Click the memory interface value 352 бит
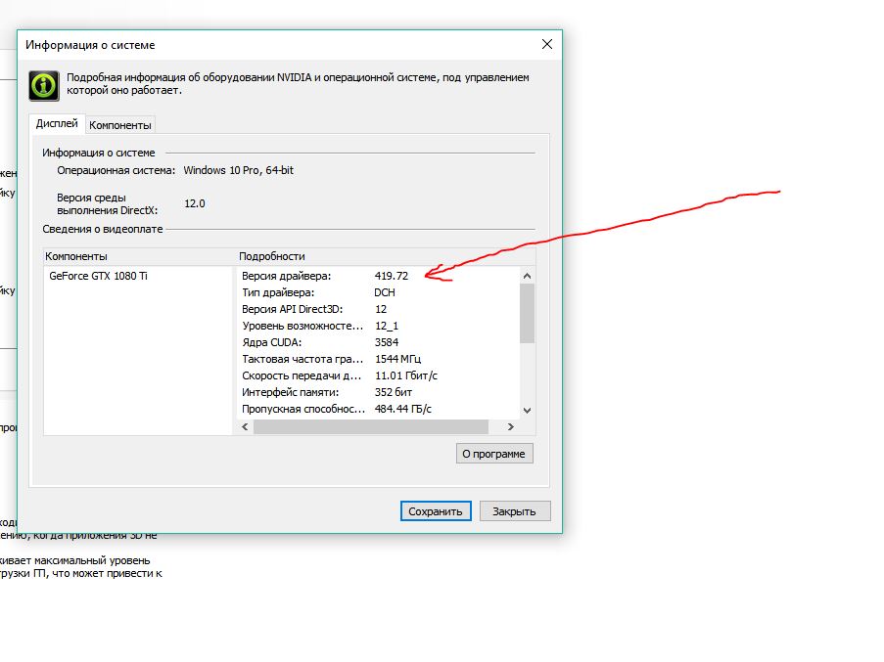 394,392
